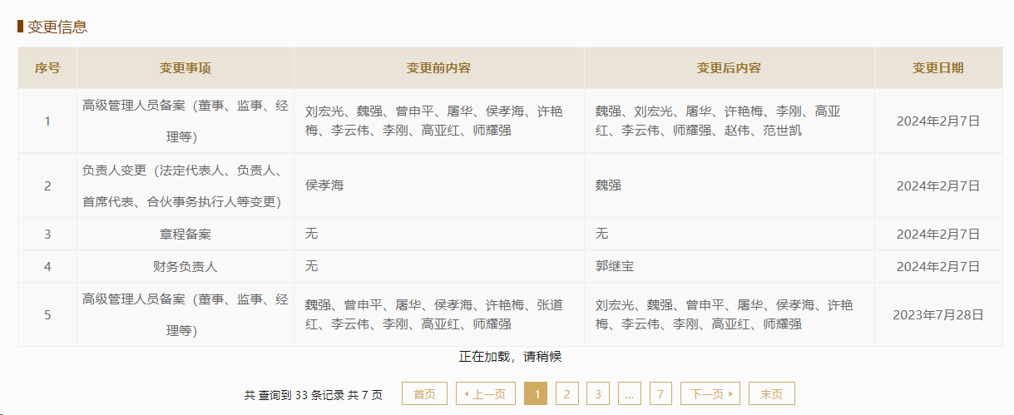Click the 变更事项 column header
Viewport: 1014px width, 415px height.
coord(185,68)
